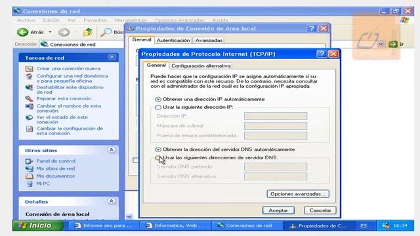Click Reparar esta conexión wrench icon
Screen dimensions: 420x236
click(x=29, y=99)
